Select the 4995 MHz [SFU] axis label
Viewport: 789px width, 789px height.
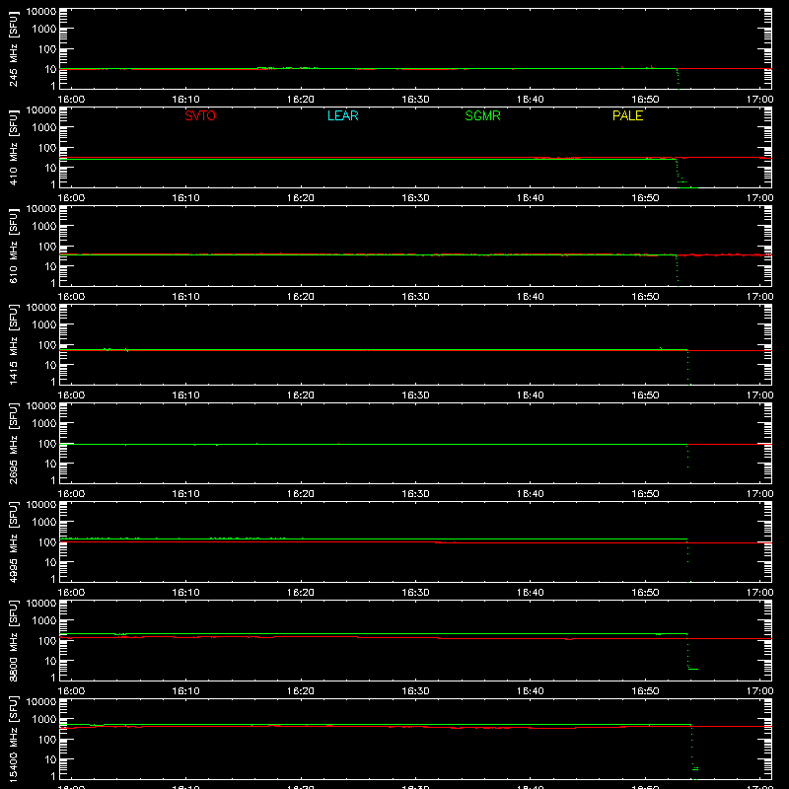[13, 541]
